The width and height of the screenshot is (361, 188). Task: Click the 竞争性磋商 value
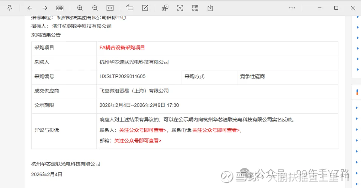click(252, 77)
